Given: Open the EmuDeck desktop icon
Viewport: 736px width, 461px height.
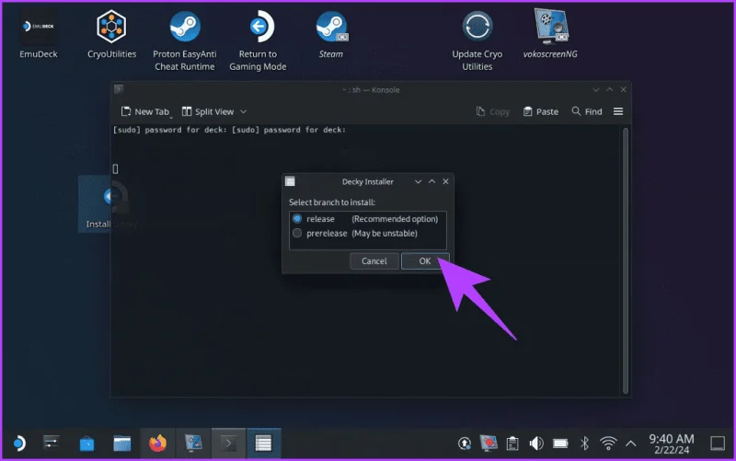Looking at the screenshot, I should point(39,34).
